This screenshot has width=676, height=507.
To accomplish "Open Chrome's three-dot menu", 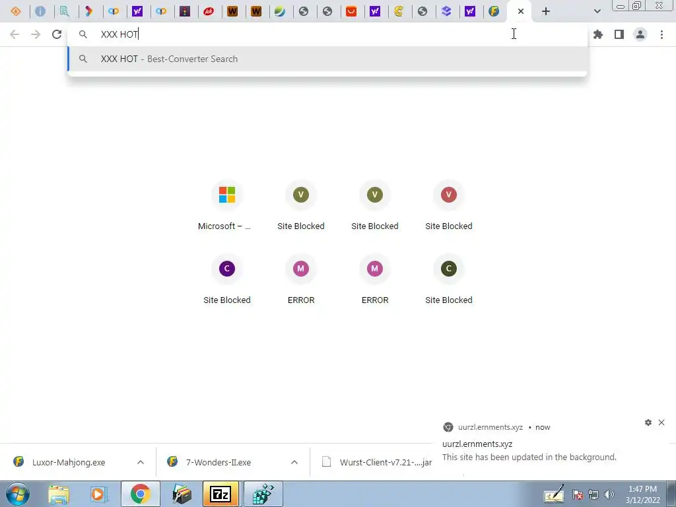I will click(661, 34).
